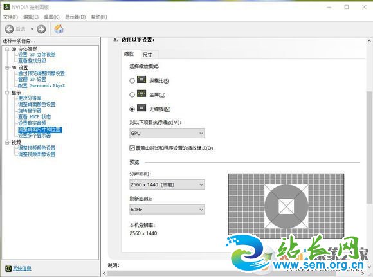Select the 全屏(U) radio button
The width and height of the screenshot is (373, 277).
tap(132, 95)
